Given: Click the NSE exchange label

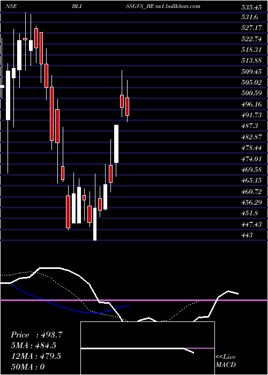Looking at the screenshot, I should click(11, 6).
